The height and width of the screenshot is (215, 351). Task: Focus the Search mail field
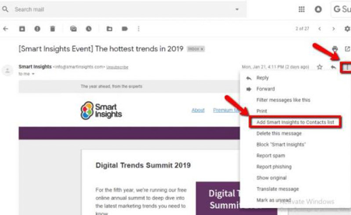click(123, 9)
